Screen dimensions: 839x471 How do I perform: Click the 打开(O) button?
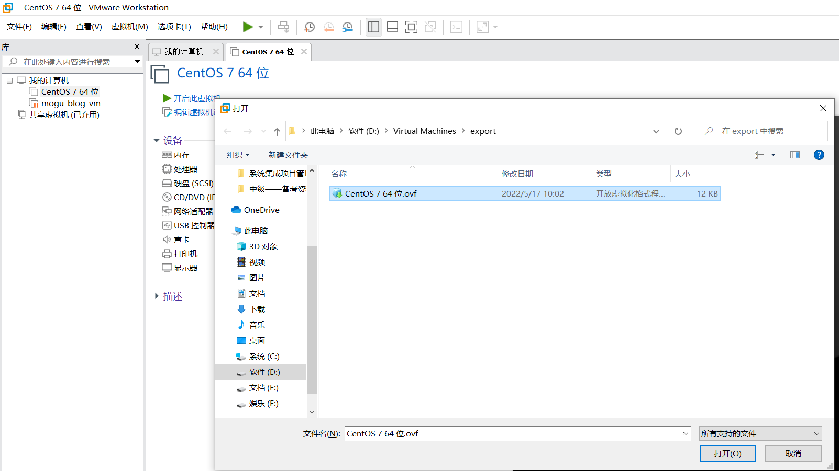727,453
